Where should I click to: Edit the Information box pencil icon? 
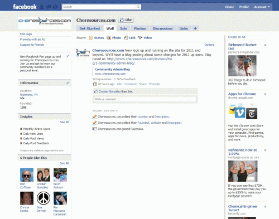click(x=68, y=83)
